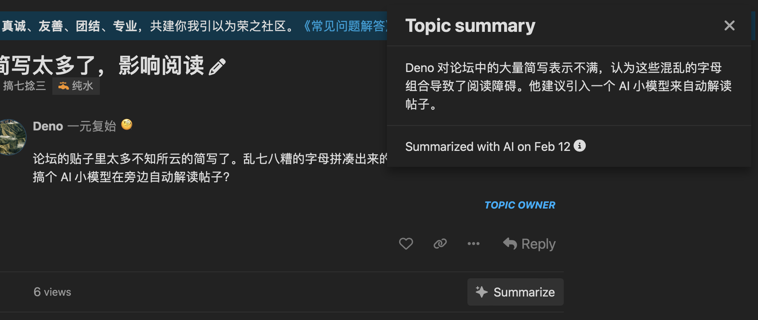Copy post link via chain icon
The image size is (758, 320).
[440, 243]
